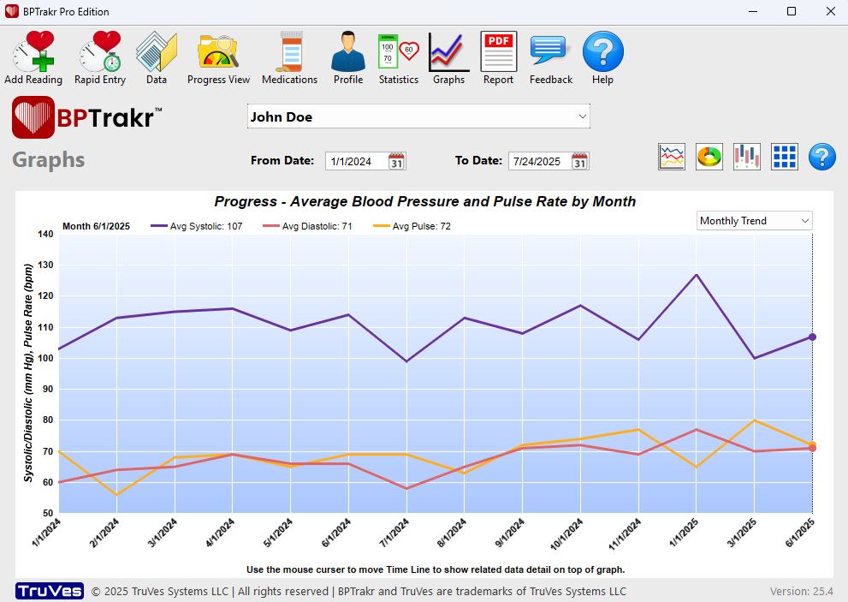Switch to the pie chart graph view
Image resolution: width=848 pixels, height=602 pixels.
click(709, 157)
